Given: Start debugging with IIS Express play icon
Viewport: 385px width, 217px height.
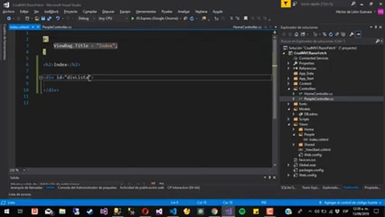Looking at the screenshot, I should click(132, 19).
